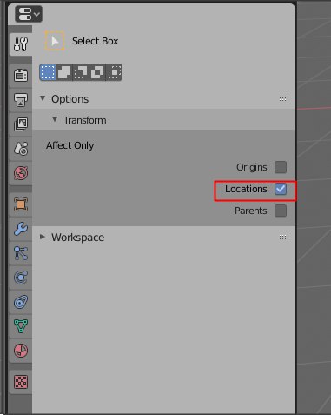Open the Object properties tab
The image size is (331, 415).
point(21,204)
